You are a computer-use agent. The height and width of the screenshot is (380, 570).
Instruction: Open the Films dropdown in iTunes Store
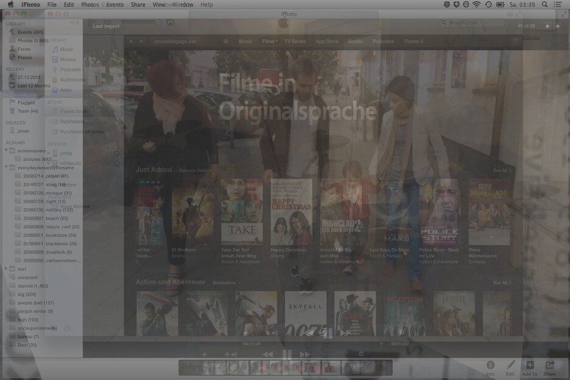(x=270, y=41)
